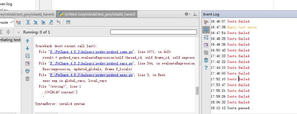Click the 16:47:54 Tests failed entry
This screenshot has width=297, height=114.
point(230,33)
